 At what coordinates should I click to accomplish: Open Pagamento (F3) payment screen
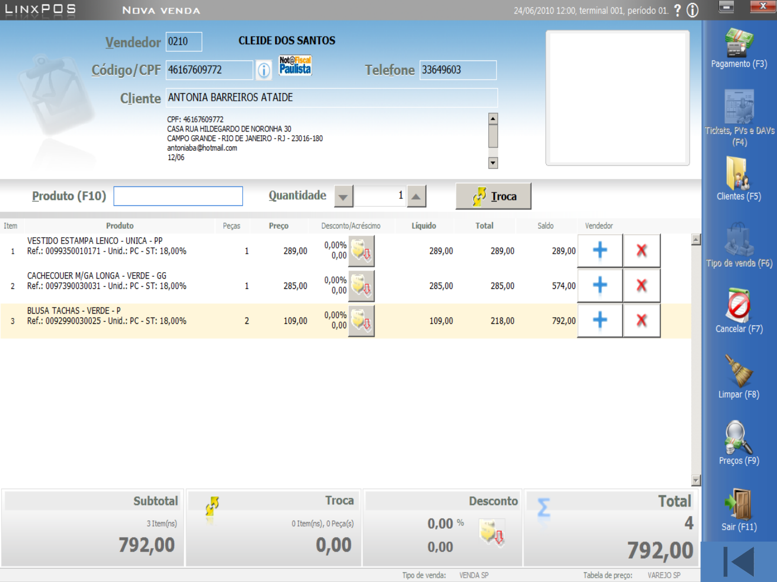click(x=739, y=48)
